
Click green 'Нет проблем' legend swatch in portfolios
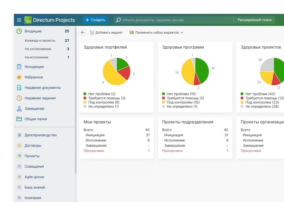pyautogui.click(x=85, y=94)
